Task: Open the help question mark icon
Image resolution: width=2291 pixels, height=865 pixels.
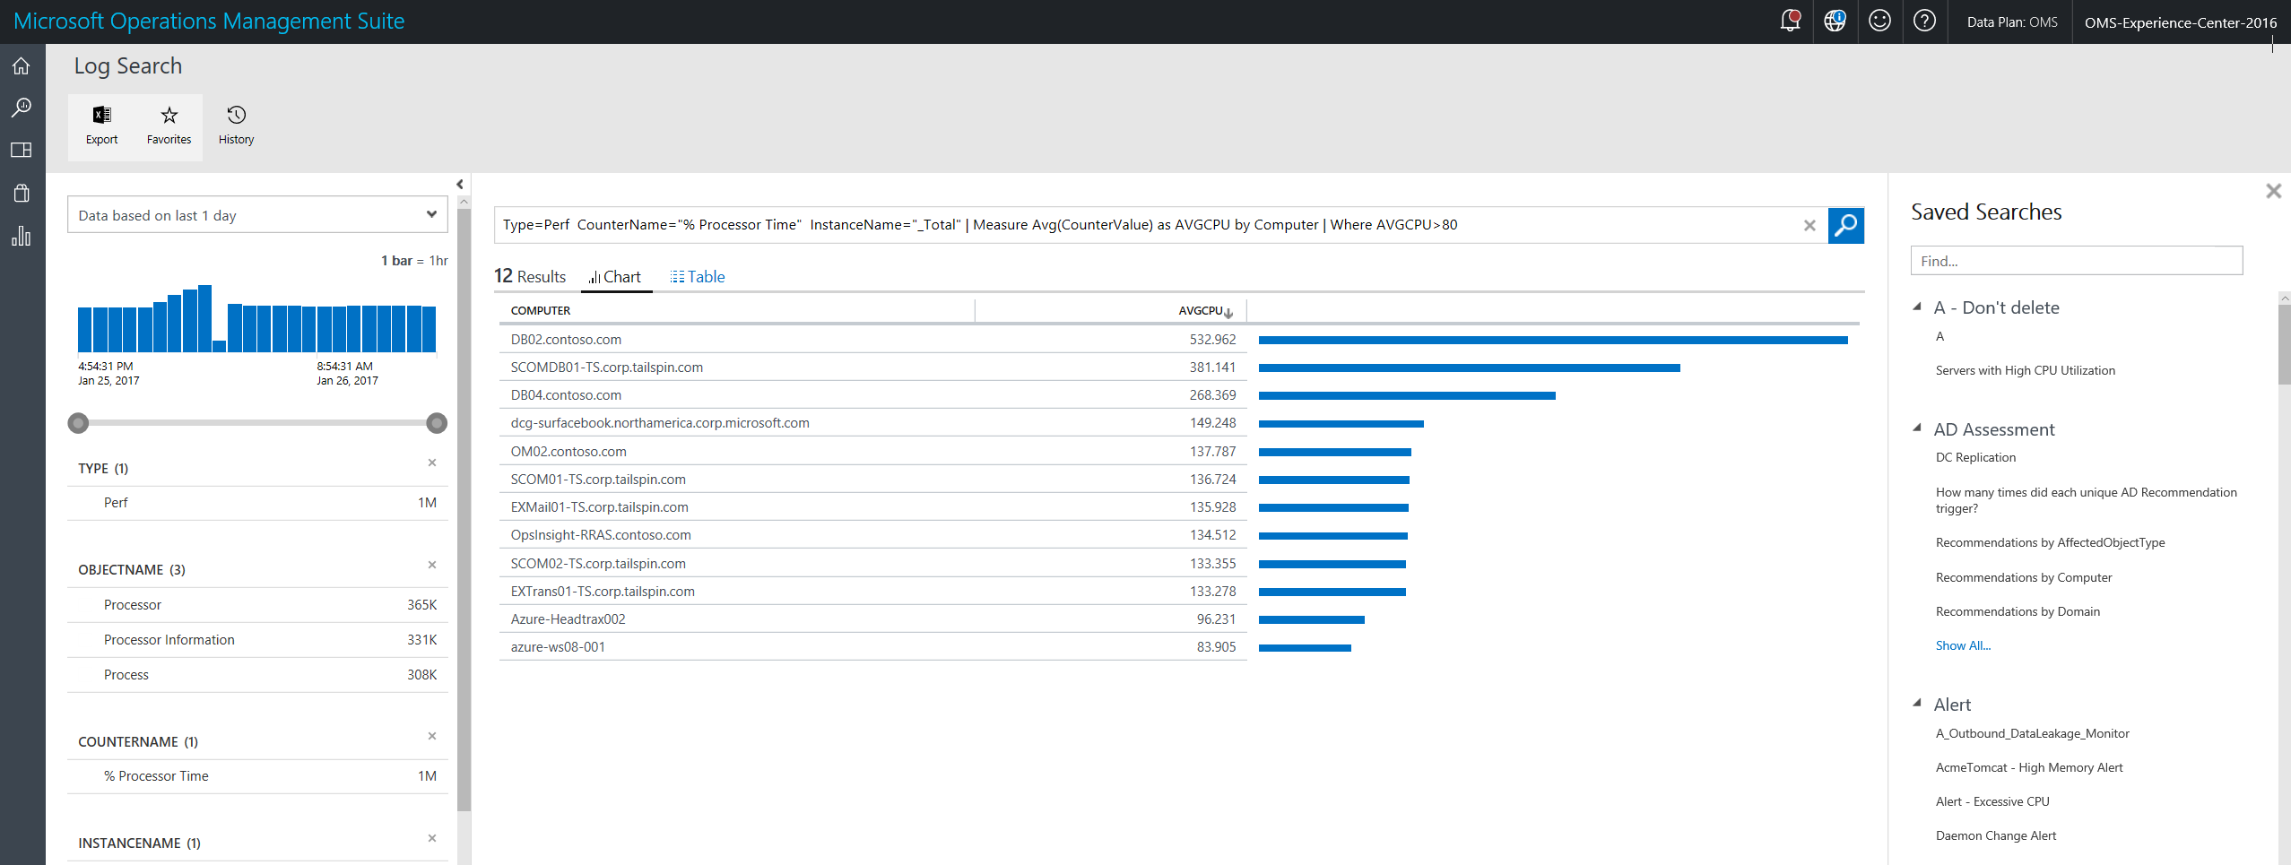Action: (1924, 21)
